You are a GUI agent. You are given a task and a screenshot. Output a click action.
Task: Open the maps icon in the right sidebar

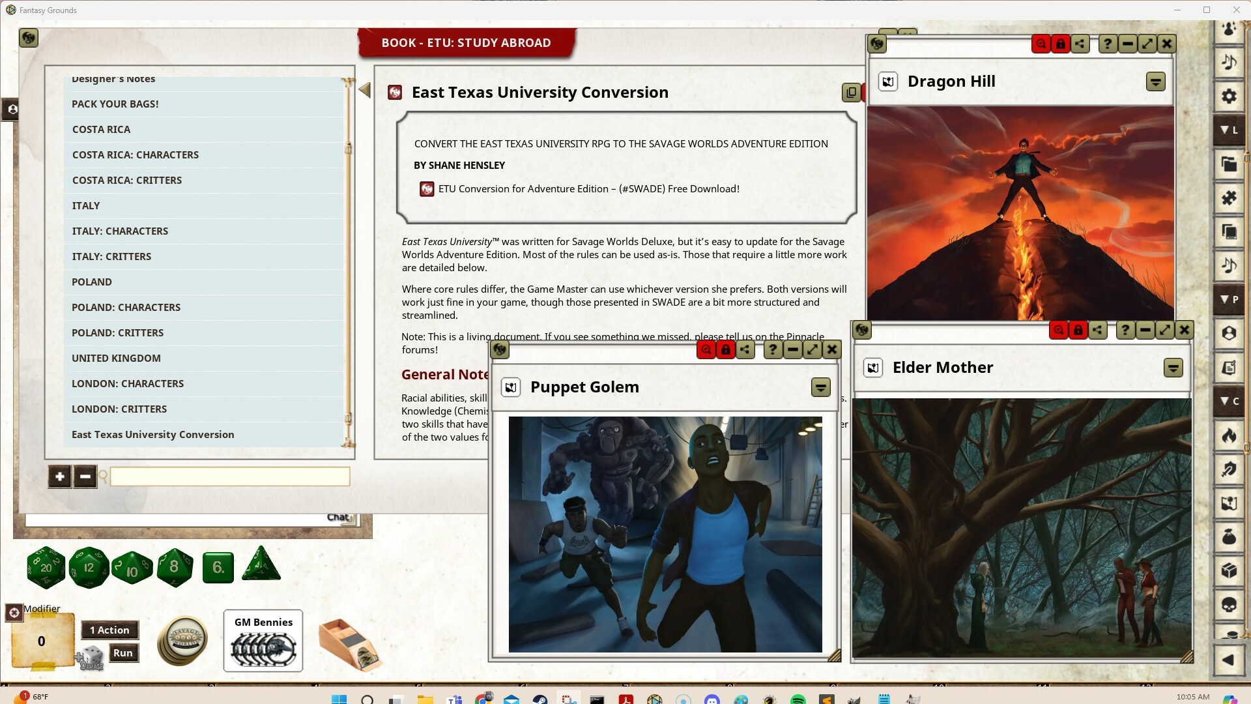coord(1229,503)
